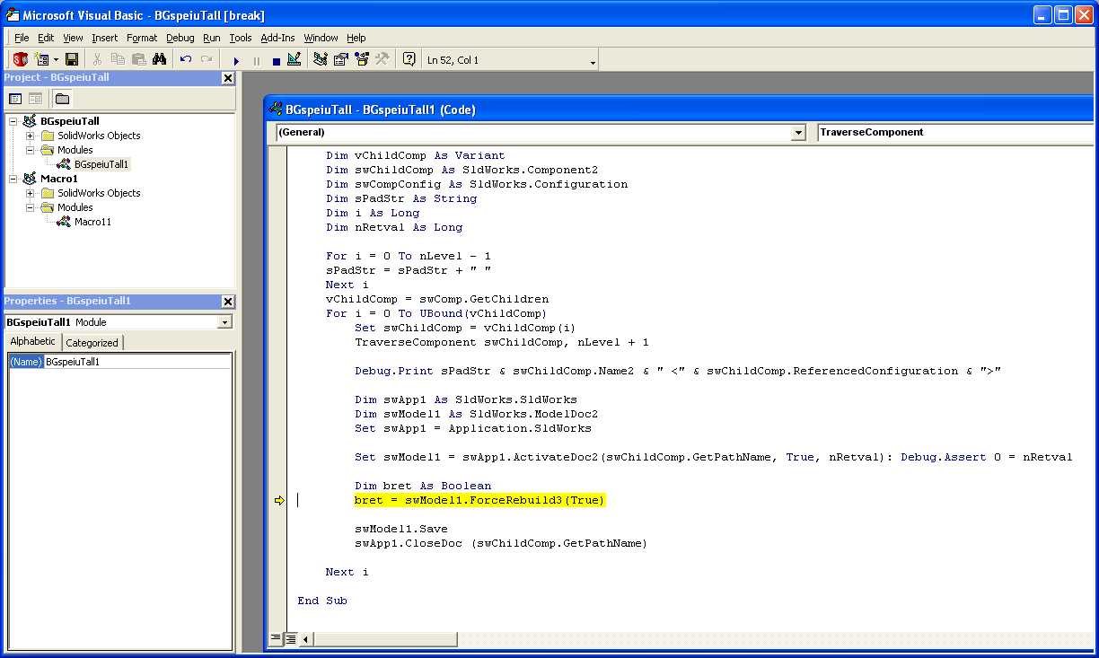Expand SolidWorks Objects under BGspeiuTall
This screenshot has height=658, width=1099.
[x=31, y=136]
